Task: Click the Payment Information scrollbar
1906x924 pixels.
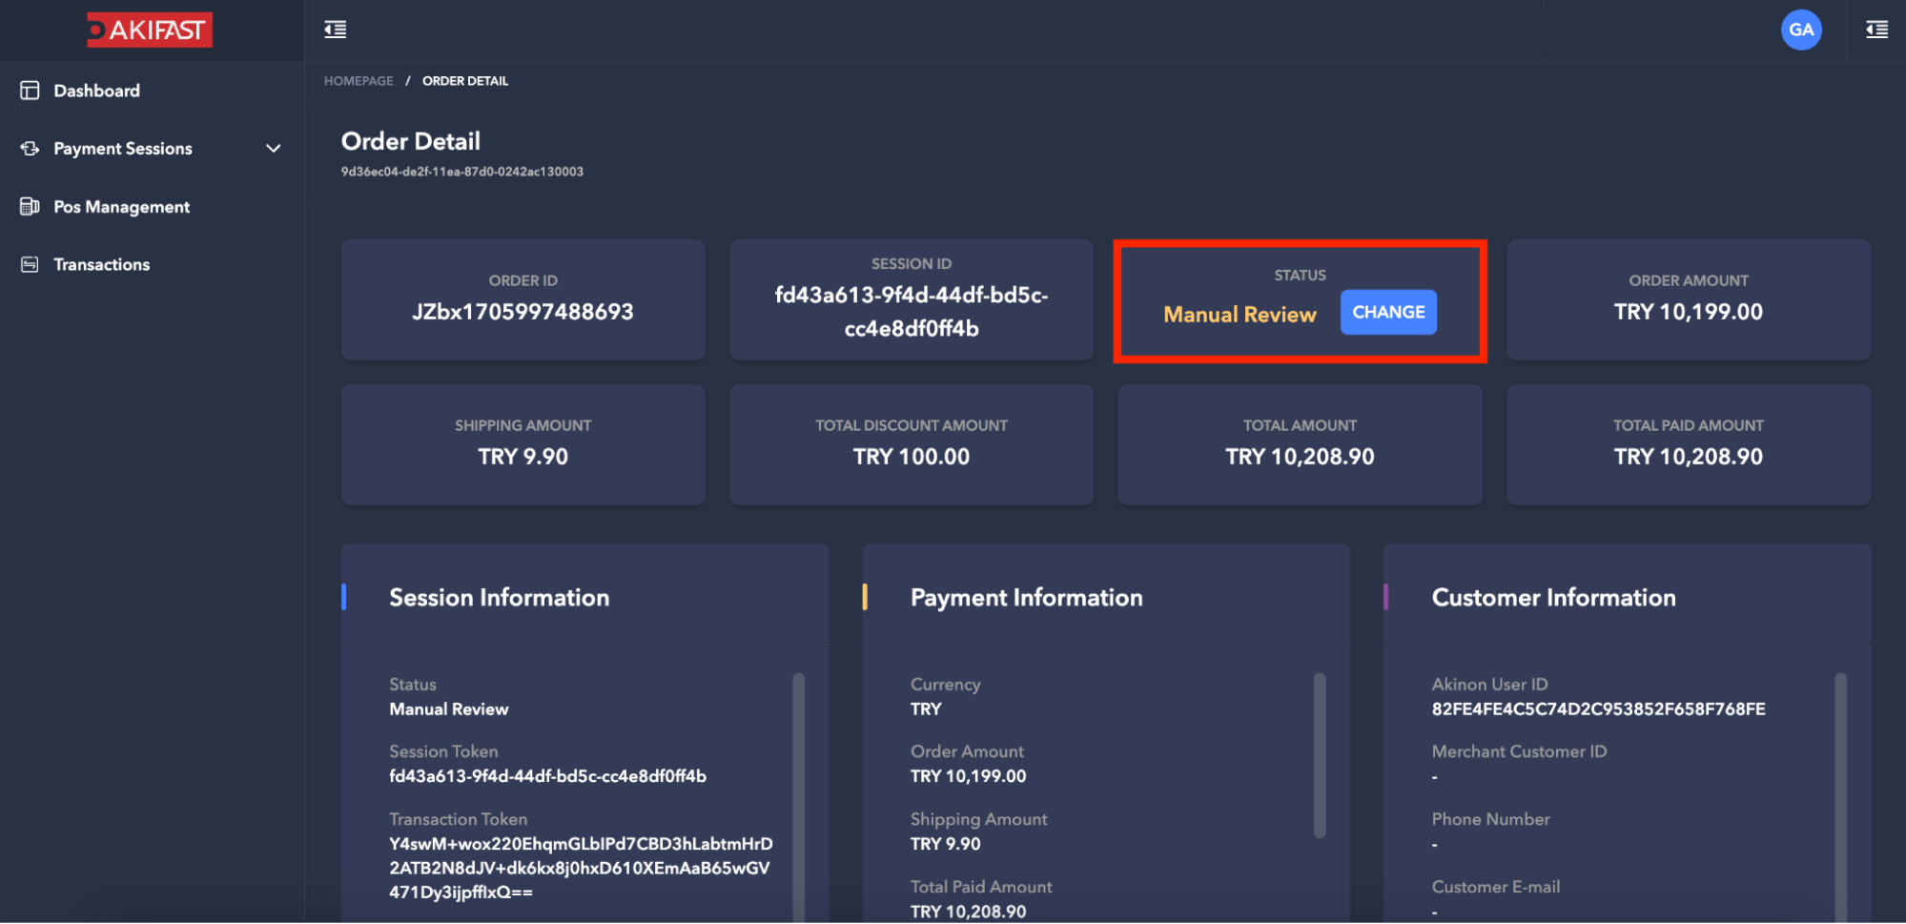Action: pyautogui.click(x=1320, y=755)
